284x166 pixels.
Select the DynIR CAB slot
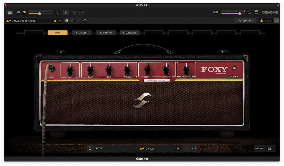[x=106, y=33]
